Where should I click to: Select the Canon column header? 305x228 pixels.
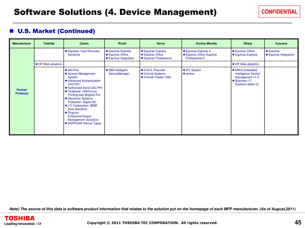click(84, 43)
